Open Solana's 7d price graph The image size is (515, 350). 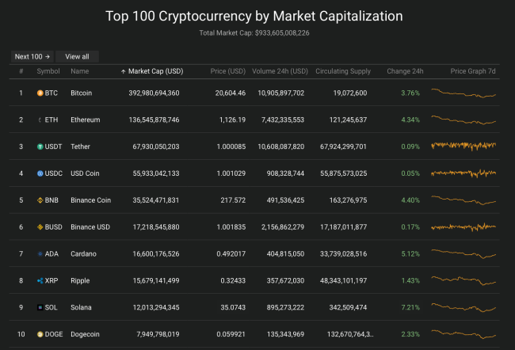(x=463, y=308)
